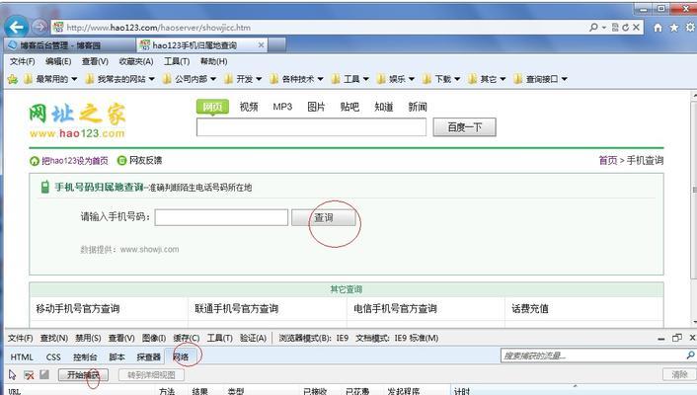The image size is (697, 395).
Task: Click the compatibility view icon in address bar
Action: coord(615,27)
